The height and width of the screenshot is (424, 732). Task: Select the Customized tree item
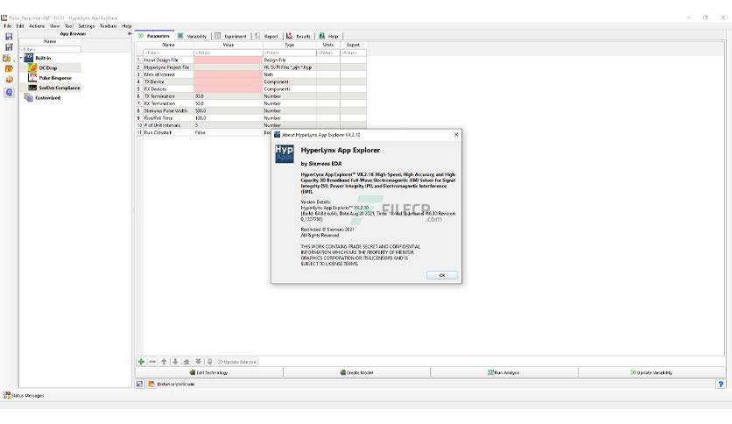[x=48, y=97]
